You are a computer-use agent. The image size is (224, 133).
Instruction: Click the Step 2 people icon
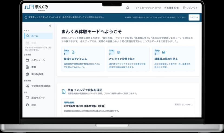tap(118, 52)
